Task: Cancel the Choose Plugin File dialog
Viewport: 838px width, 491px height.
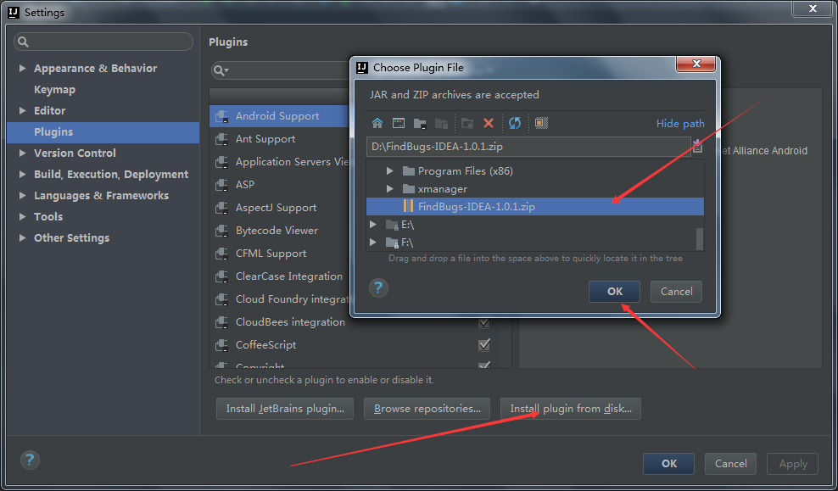Action: [x=676, y=292]
